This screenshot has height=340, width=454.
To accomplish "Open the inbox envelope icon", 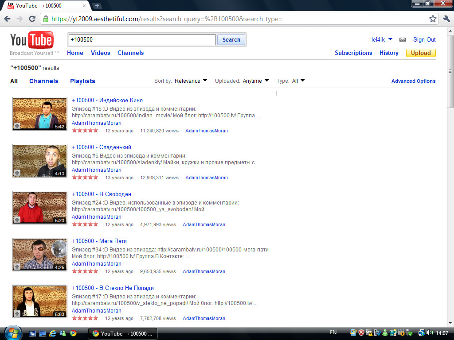I will [403, 40].
